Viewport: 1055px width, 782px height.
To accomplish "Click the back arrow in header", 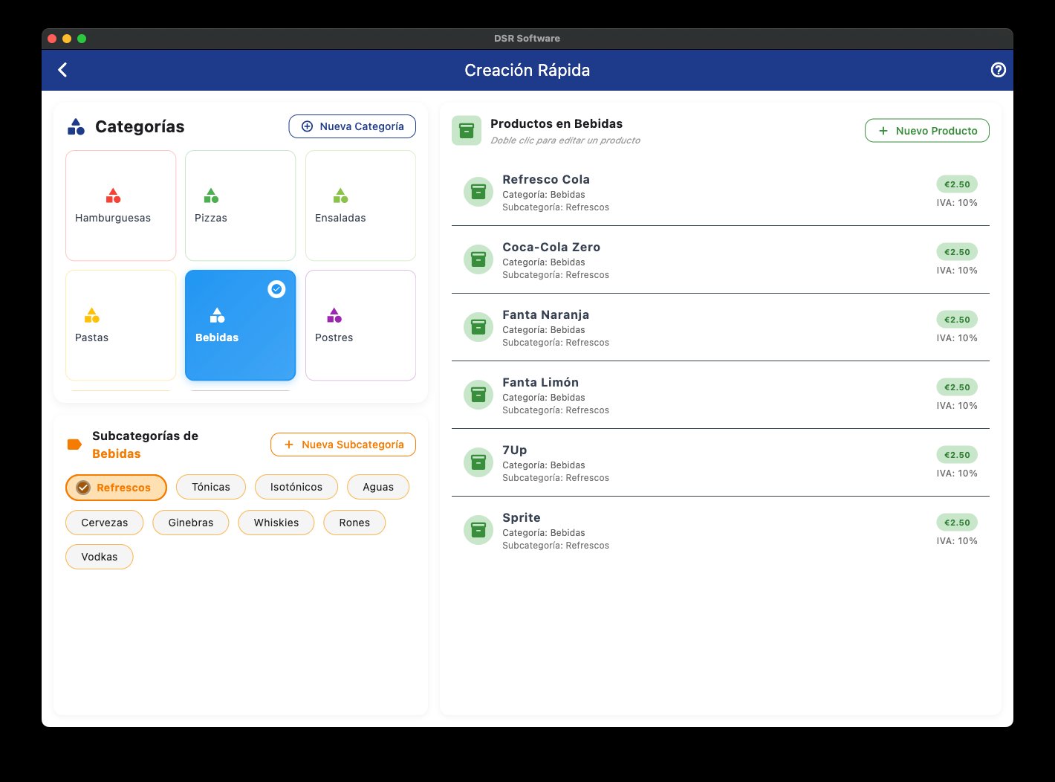I will point(63,70).
